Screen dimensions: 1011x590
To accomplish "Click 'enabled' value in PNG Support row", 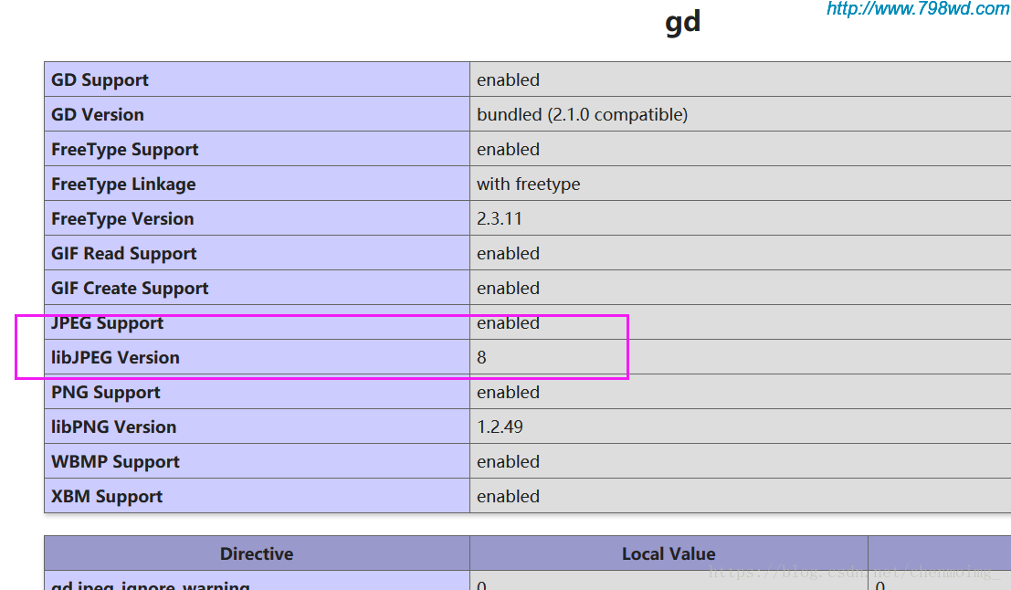I will (508, 393).
